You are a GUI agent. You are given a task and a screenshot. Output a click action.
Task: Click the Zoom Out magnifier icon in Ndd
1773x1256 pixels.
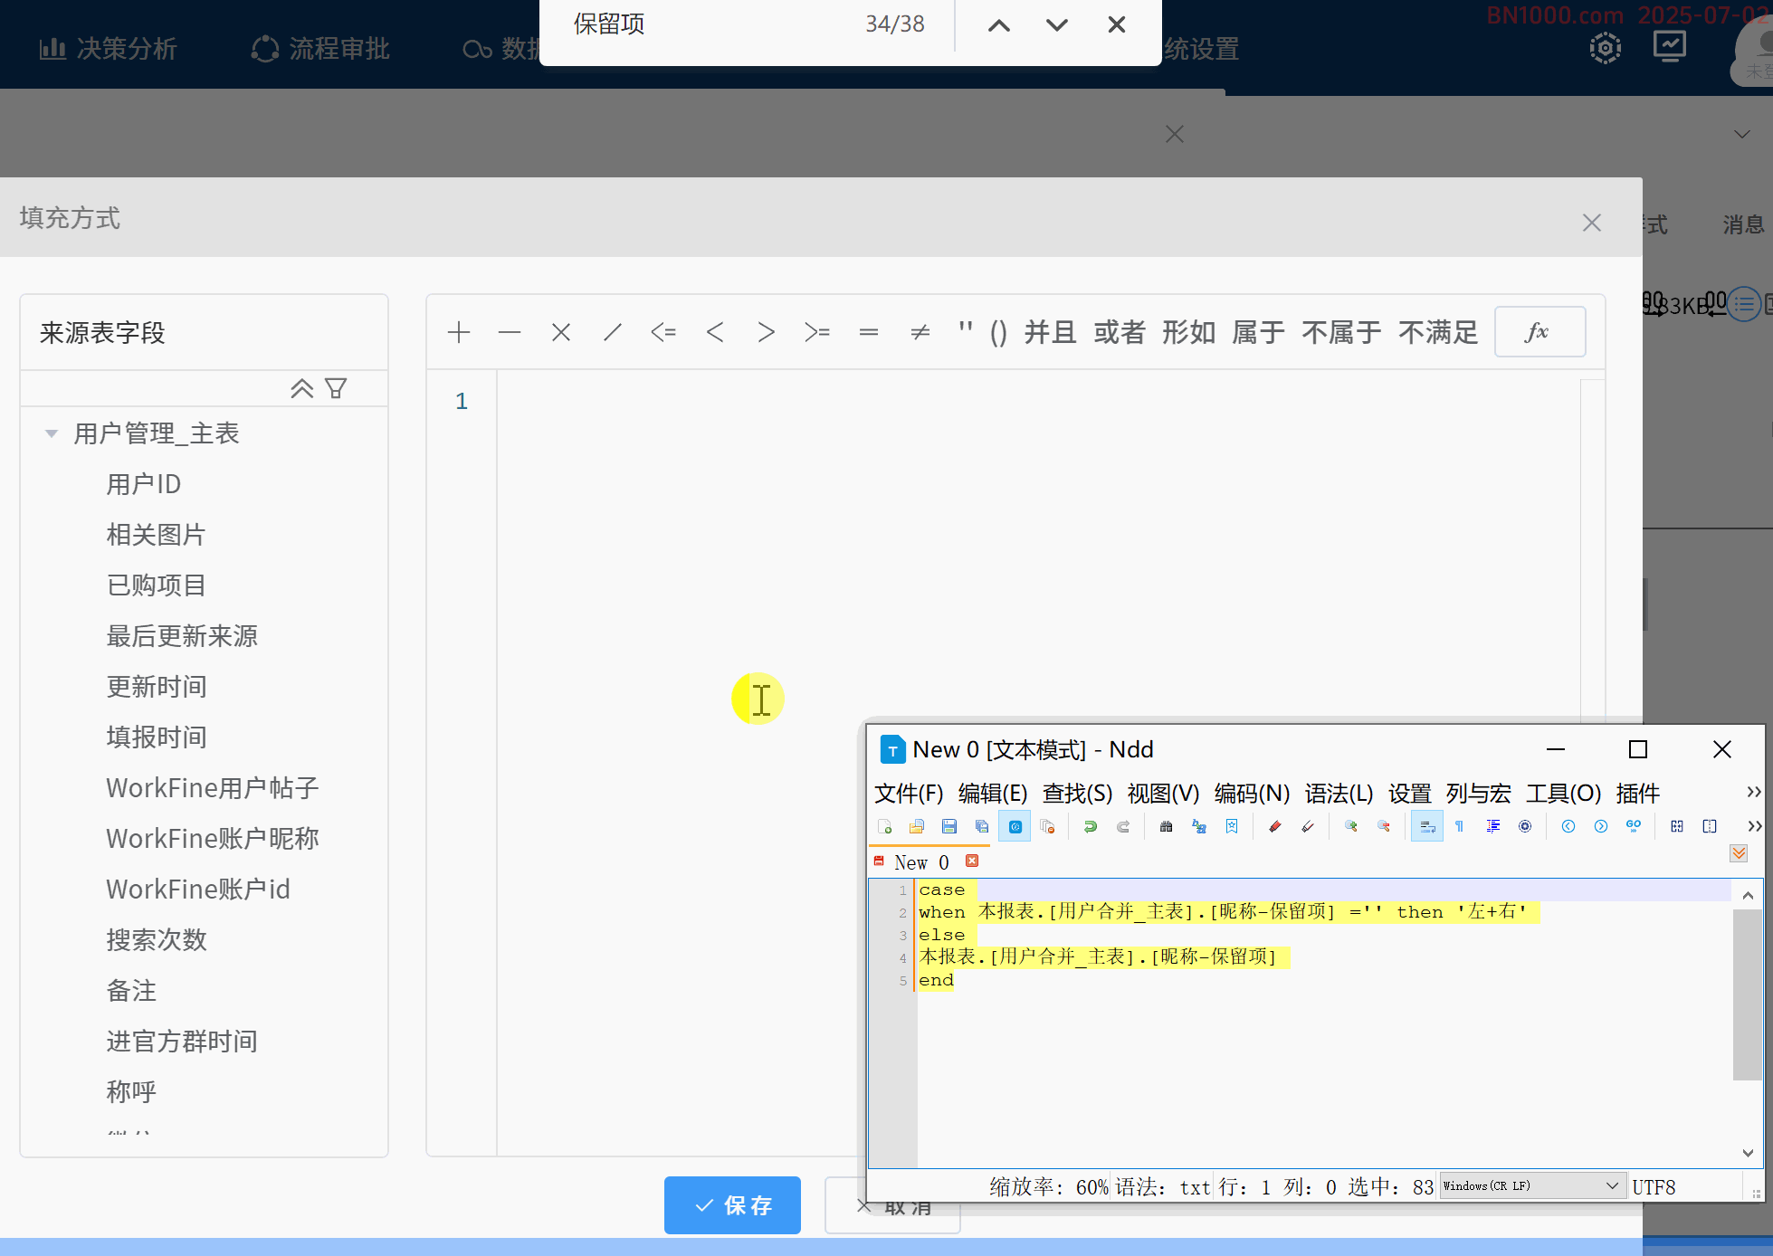point(1384,826)
